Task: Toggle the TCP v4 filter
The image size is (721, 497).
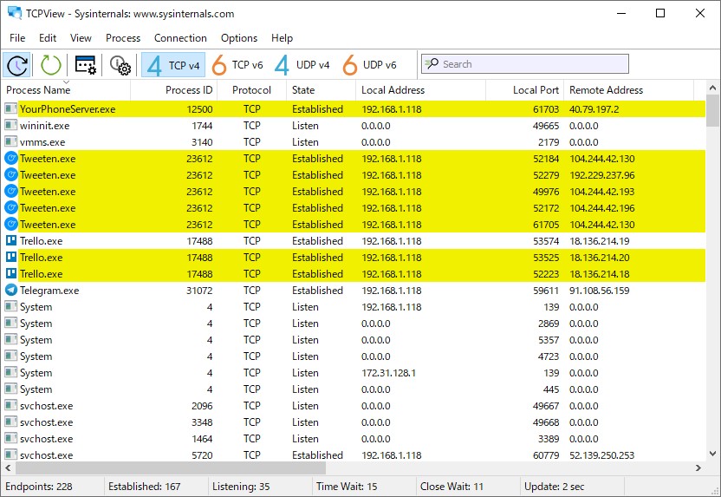Action: coord(173,65)
